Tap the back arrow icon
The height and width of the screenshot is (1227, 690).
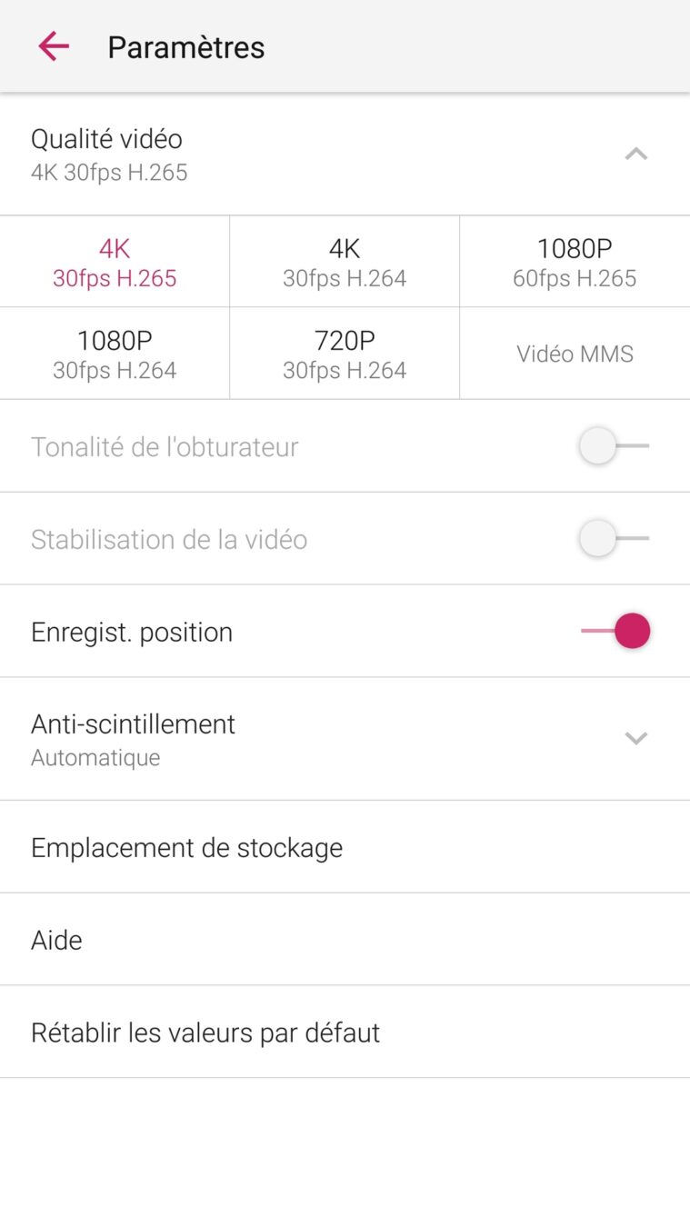click(x=54, y=46)
